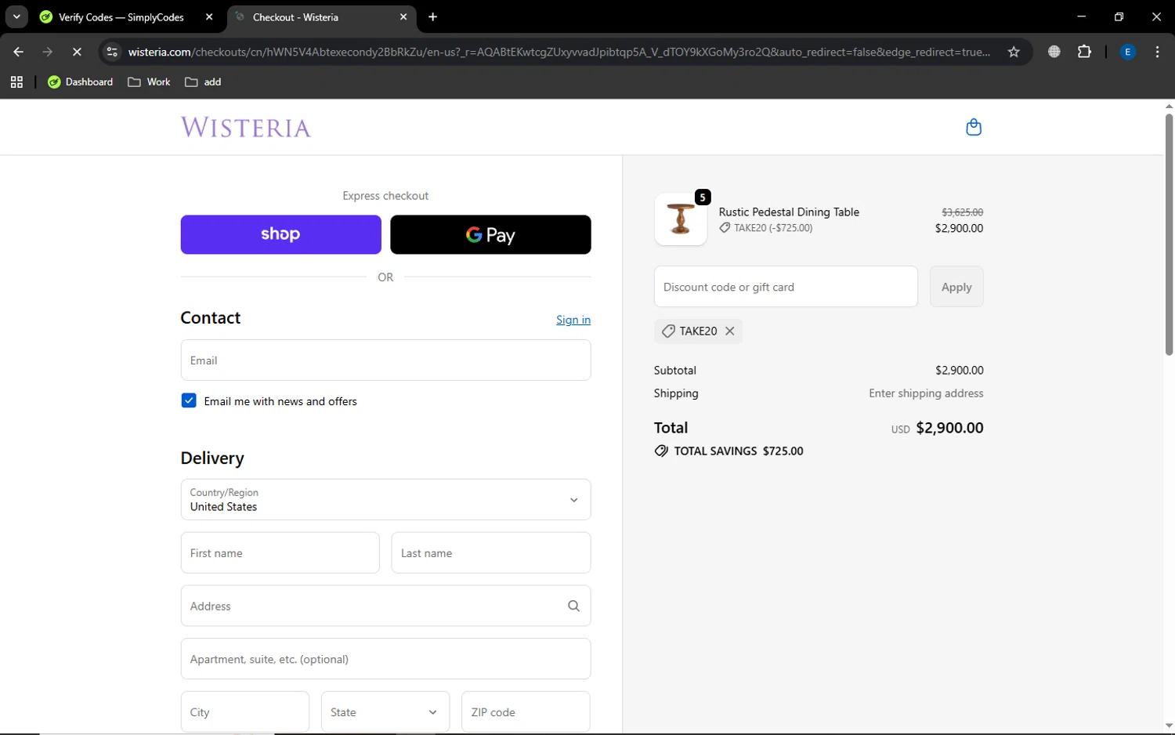Open the Chrome three-dot menu
This screenshot has width=1175, height=735.
(1157, 52)
